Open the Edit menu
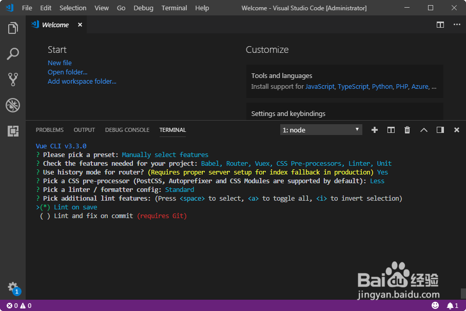This screenshot has height=311, width=466. [46, 8]
